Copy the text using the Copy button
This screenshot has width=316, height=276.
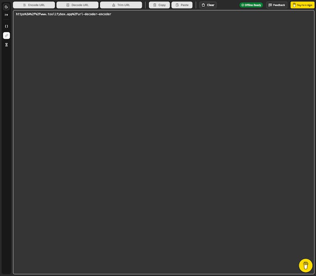[x=159, y=5]
